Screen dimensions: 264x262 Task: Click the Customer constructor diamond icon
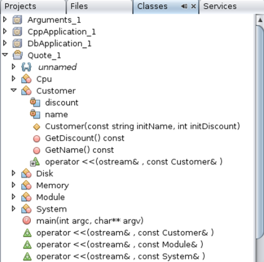point(37,127)
